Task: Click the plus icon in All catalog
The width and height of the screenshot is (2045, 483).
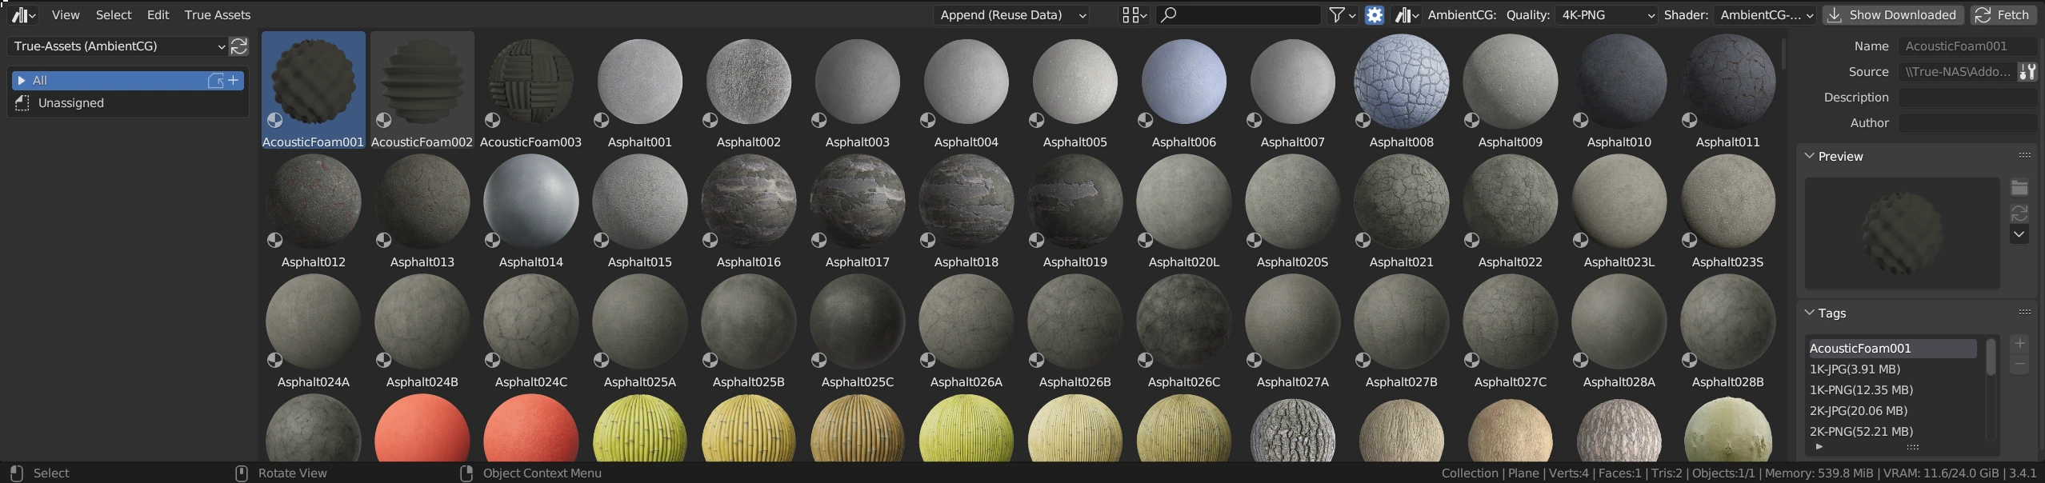Action: pyautogui.click(x=234, y=80)
